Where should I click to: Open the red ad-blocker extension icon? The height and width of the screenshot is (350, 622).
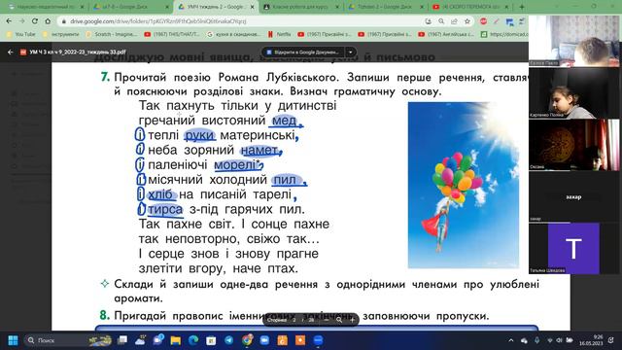pos(483,21)
